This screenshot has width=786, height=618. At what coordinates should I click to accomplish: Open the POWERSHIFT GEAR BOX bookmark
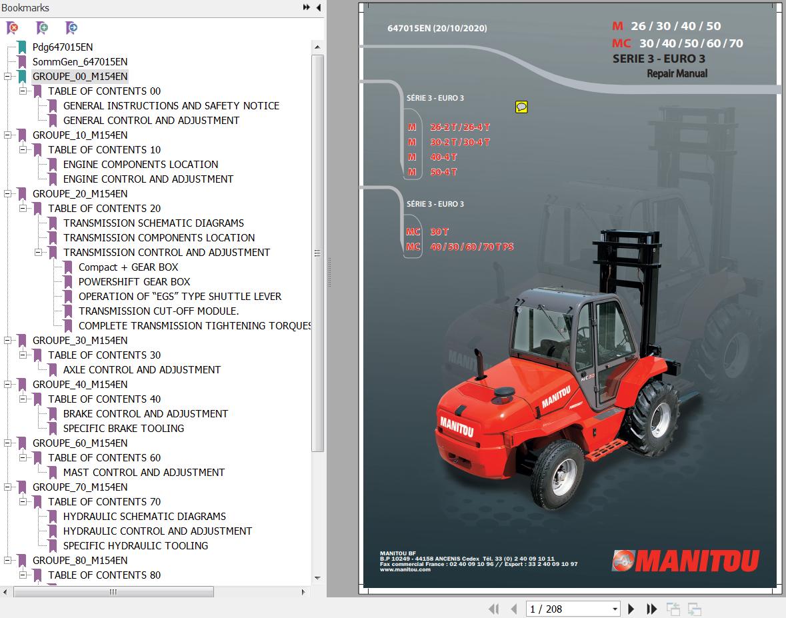[135, 282]
